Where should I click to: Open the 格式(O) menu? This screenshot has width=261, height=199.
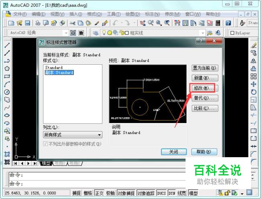point(94,14)
